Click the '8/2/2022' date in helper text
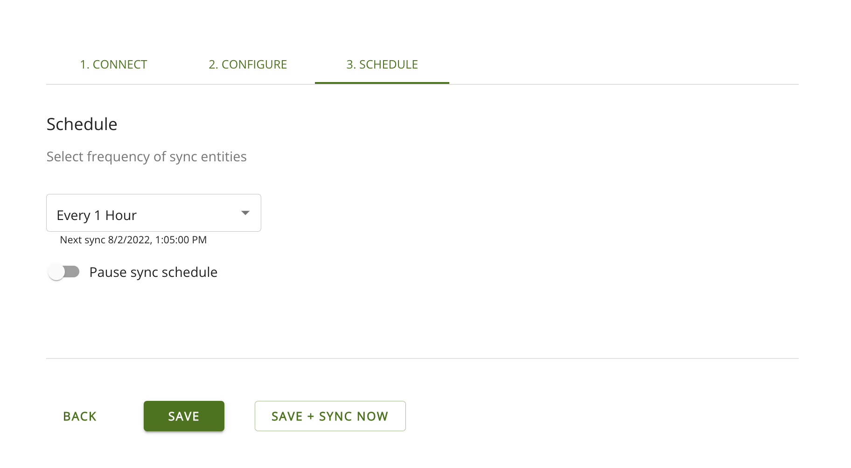Viewport: 851px width, 468px height. (x=129, y=240)
